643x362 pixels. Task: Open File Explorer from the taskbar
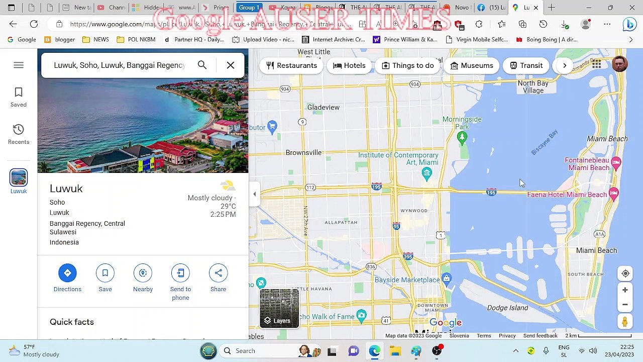tap(395, 351)
